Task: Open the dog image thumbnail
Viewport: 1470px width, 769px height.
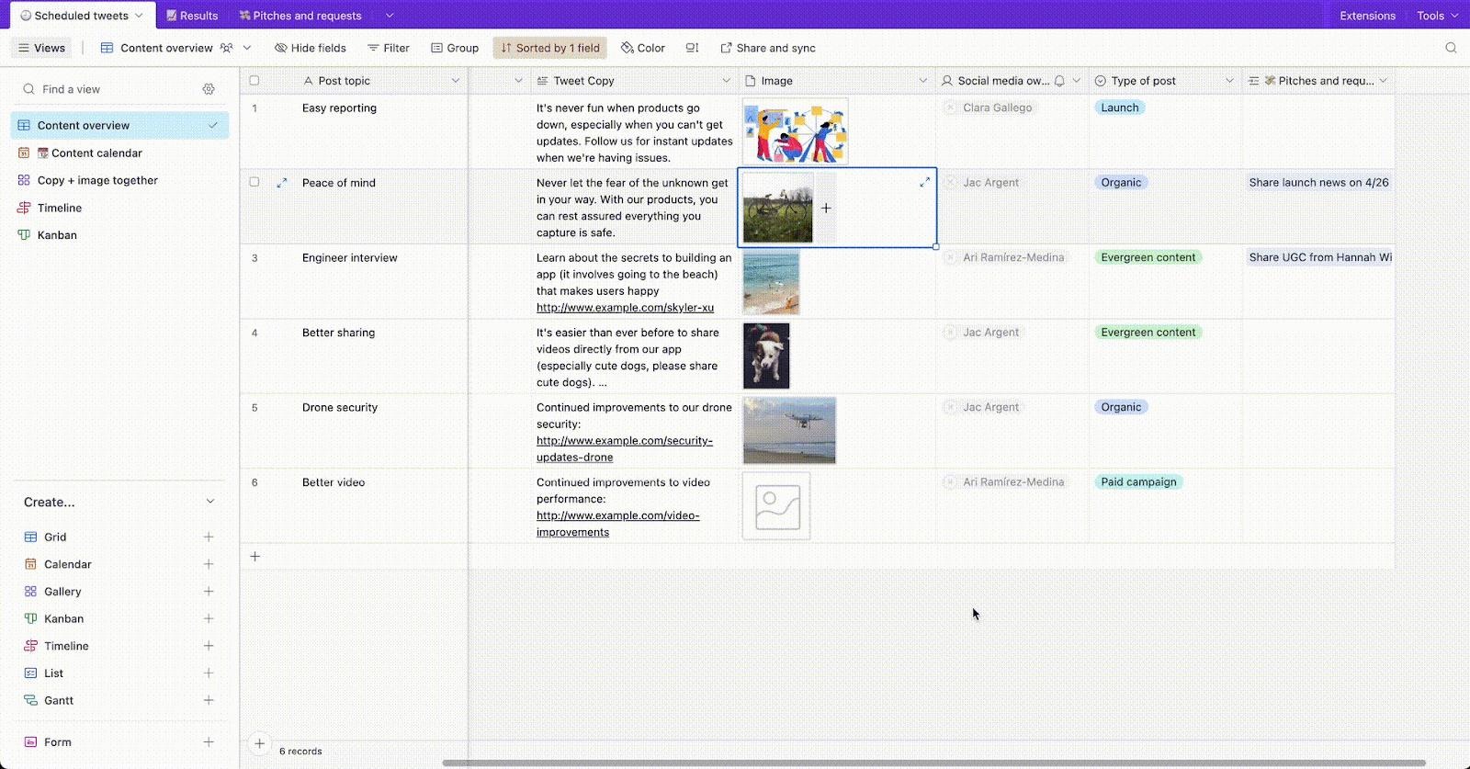Action: pyautogui.click(x=766, y=356)
